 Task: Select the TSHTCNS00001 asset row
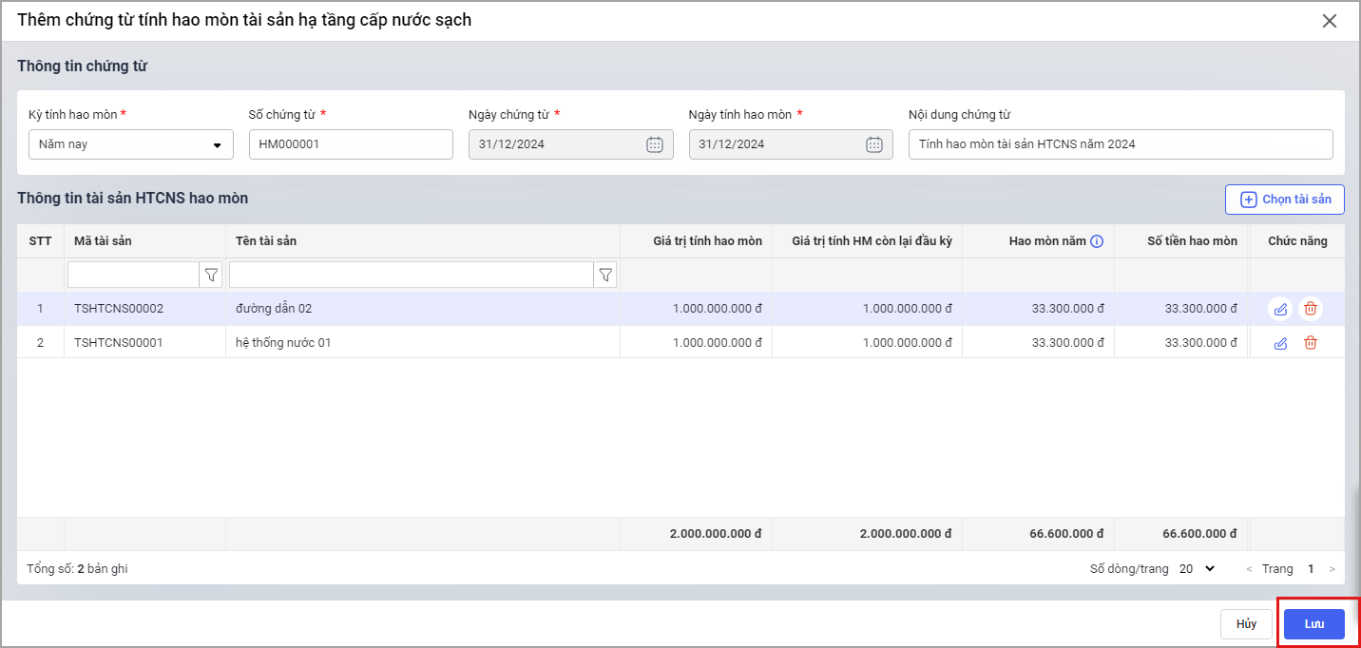[119, 343]
